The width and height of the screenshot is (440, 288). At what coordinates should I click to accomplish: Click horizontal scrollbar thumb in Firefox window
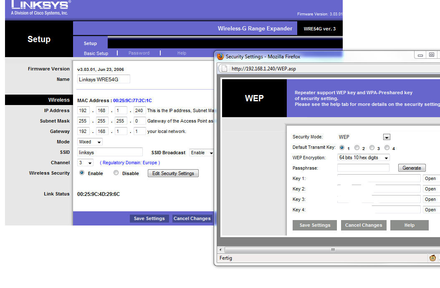(333, 250)
